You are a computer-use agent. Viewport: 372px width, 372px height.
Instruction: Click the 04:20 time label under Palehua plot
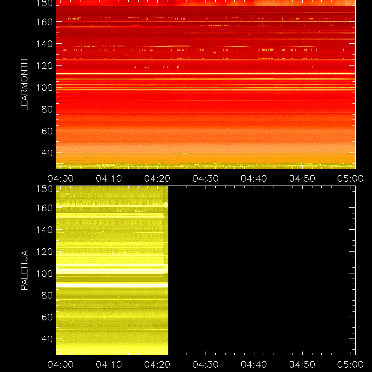tap(157, 365)
